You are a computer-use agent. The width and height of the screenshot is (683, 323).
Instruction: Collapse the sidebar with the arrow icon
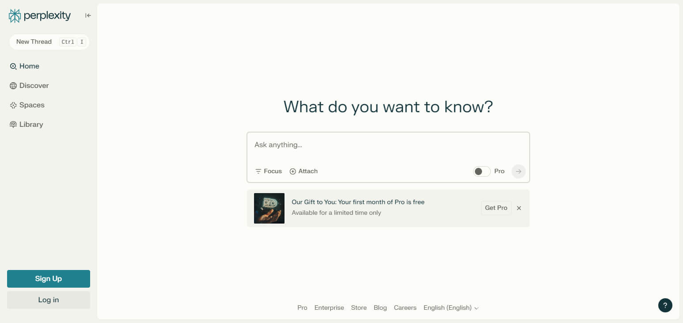(88, 15)
